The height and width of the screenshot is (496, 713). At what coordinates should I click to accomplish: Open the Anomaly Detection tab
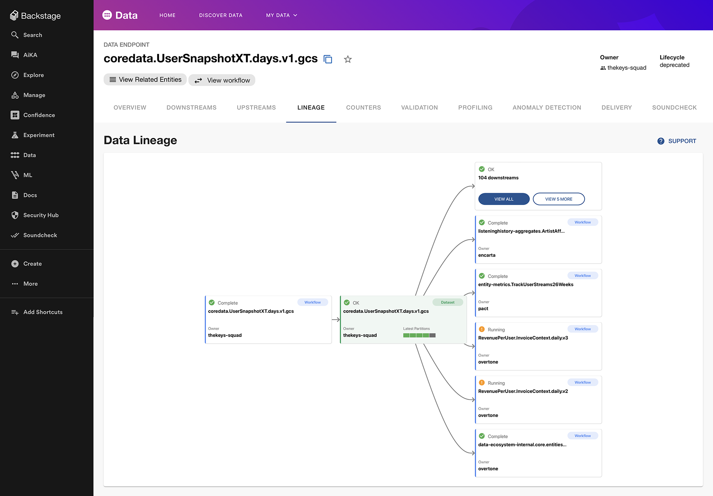coord(547,108)
